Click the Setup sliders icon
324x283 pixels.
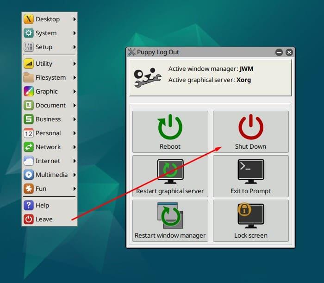(x=29, y=47)
